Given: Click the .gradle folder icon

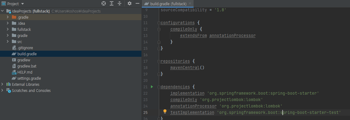Looking at the screenshot, I should click(x=14, y=17).
